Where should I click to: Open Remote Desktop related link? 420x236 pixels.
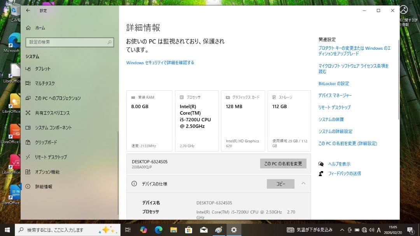334,107
